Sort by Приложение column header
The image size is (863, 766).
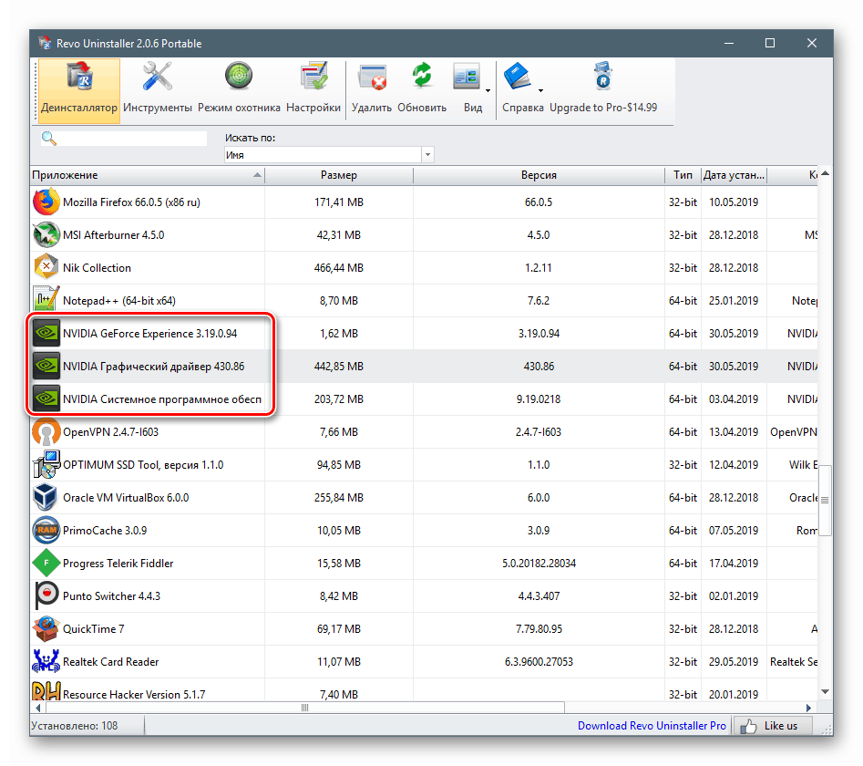click(x=147, y=175)
